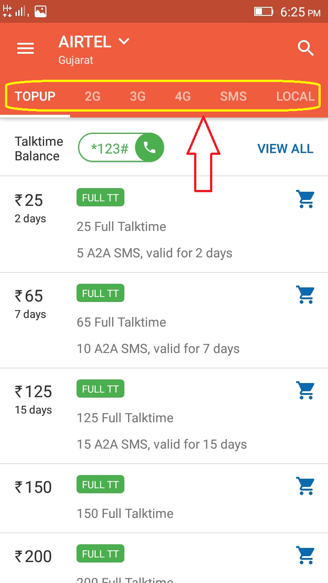This screenshot has height=583, width=328.
Task: Add the ₹25 plan to cart
Action: [x=305, y=199]
